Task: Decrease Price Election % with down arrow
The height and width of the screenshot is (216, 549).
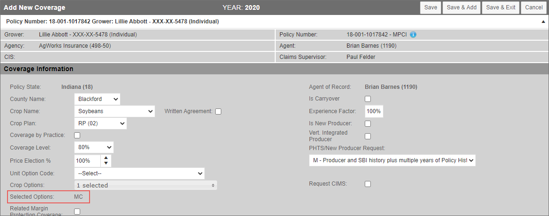Action: pyautogui.click(x=106, y=164)
